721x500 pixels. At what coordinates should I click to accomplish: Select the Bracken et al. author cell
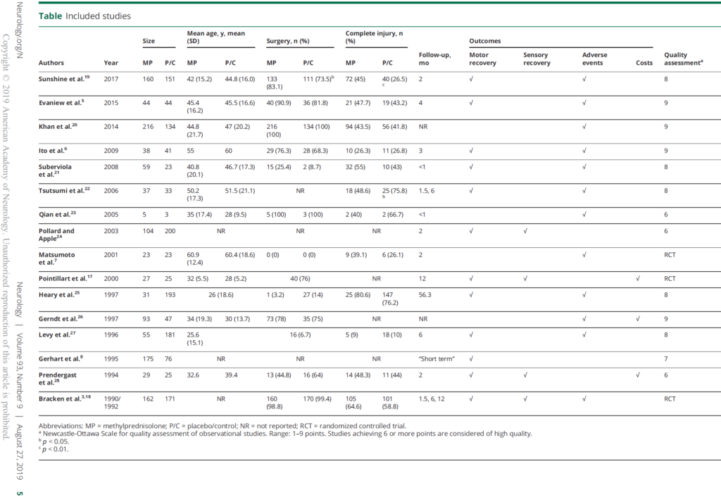(x=65, y=399)
